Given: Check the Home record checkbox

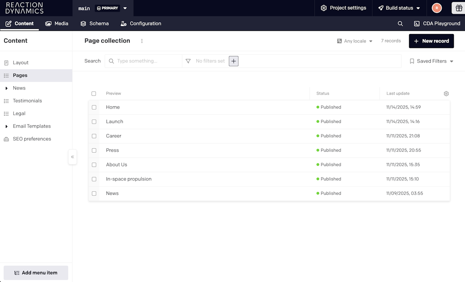Looking at the screenshot, I should coord(94,107).
